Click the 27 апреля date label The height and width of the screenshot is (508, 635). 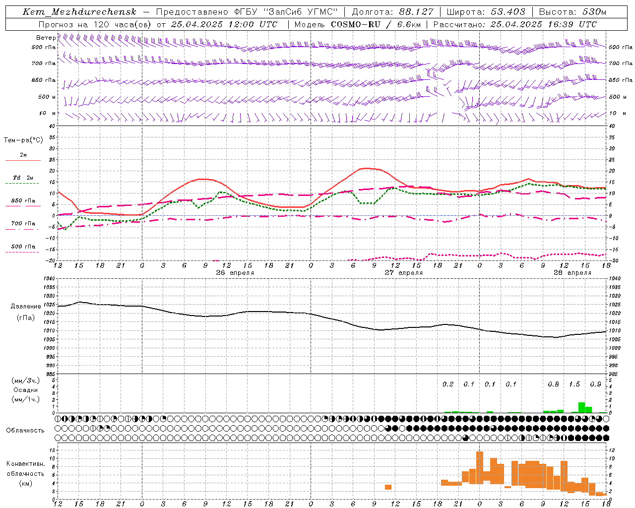coord(403,273)
